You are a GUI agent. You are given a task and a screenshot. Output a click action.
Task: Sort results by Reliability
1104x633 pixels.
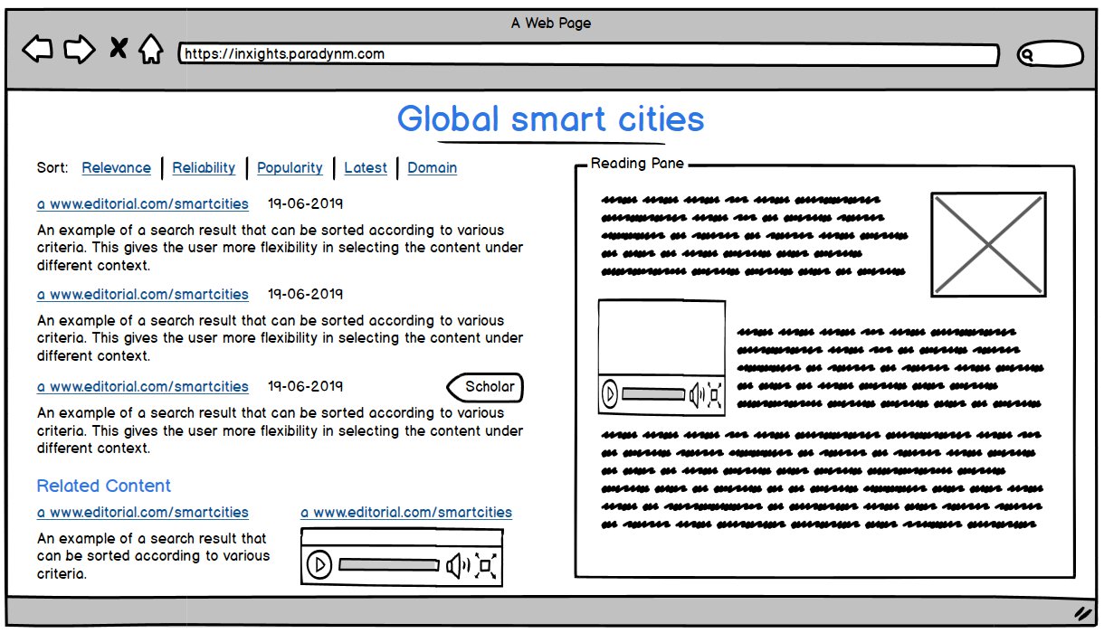(x=204, y=168)
